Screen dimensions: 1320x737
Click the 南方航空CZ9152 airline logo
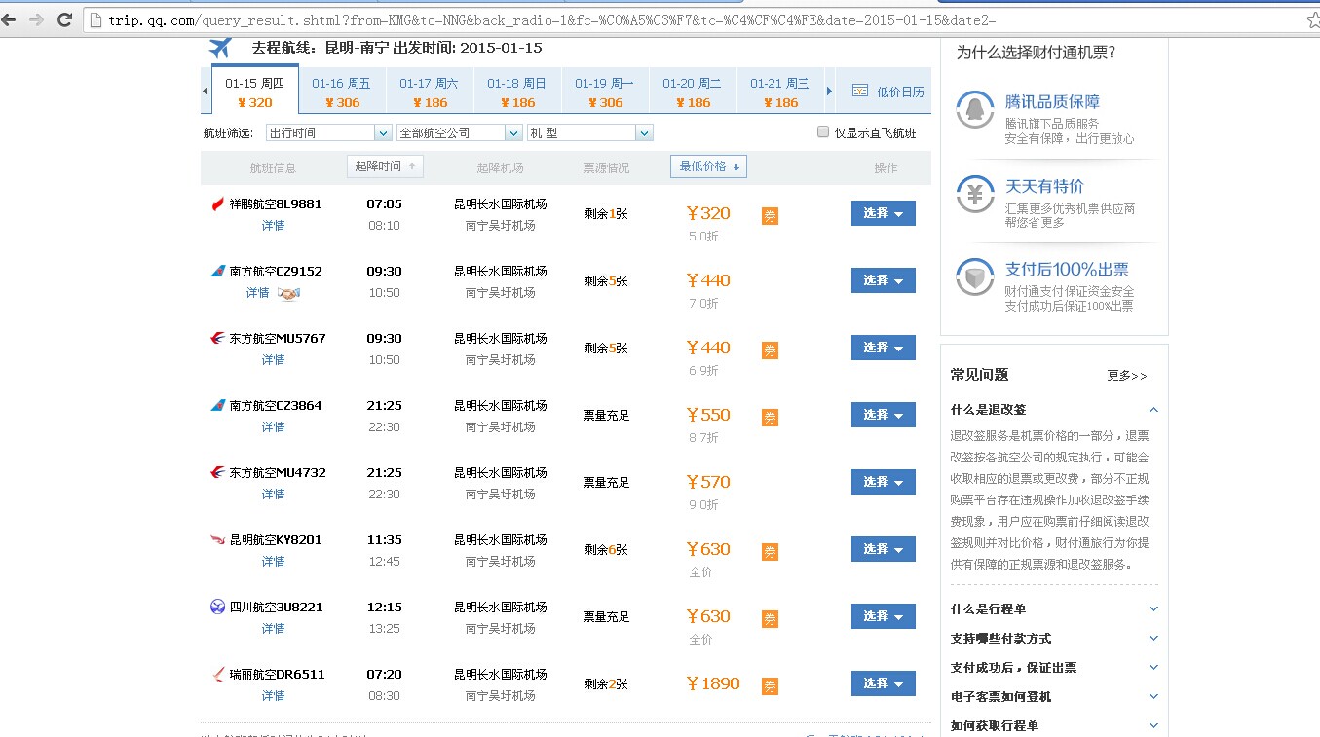point(218,271)
